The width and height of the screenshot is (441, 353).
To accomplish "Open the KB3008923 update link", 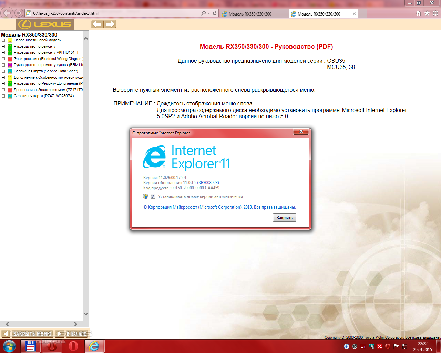I will [208, 183].
